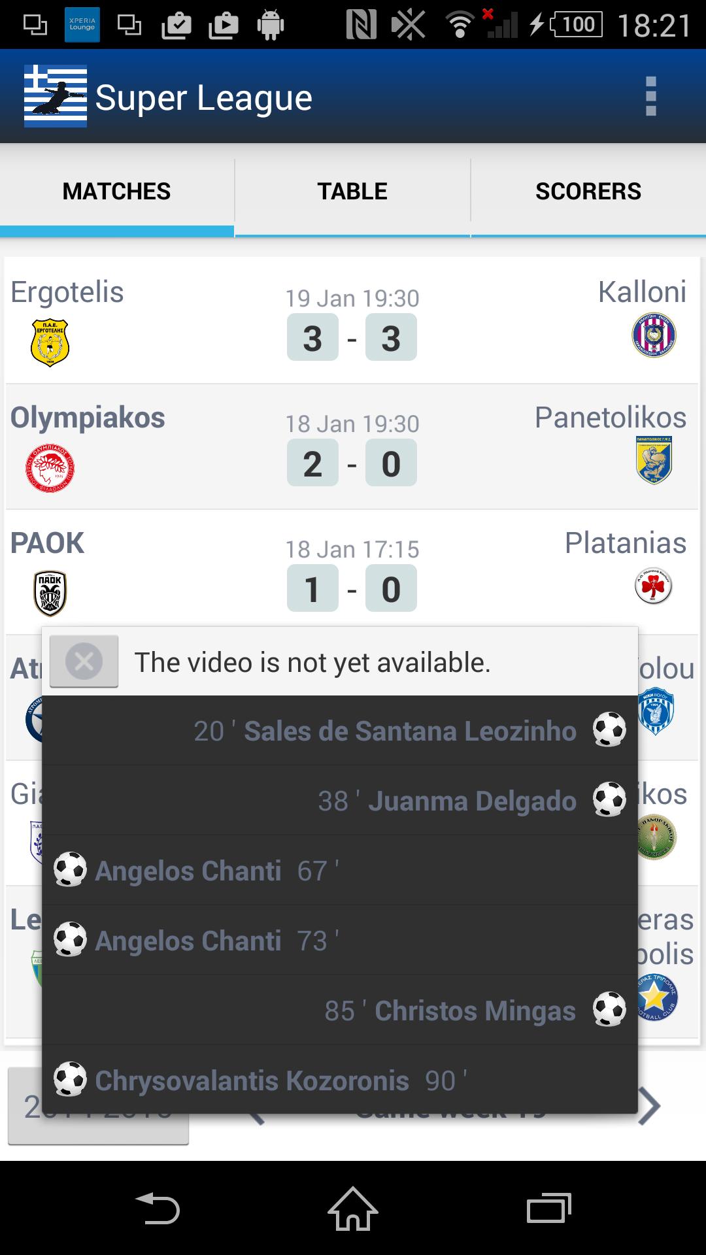
Task: Tap the Panetolikos club crest
Action: click(654, 460)
